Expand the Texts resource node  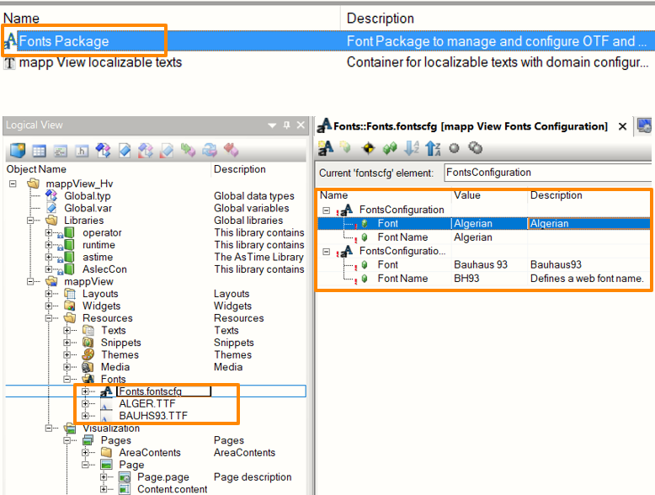pyautogui.click(x=67, y=330)
